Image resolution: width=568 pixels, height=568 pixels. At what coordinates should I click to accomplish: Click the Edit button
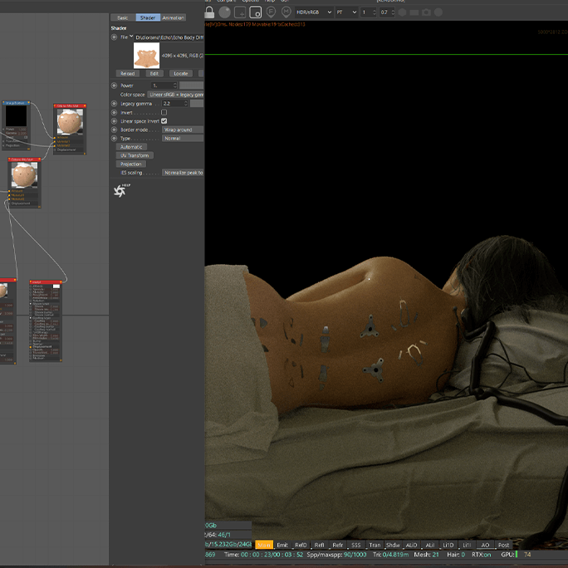pos(154,74)
